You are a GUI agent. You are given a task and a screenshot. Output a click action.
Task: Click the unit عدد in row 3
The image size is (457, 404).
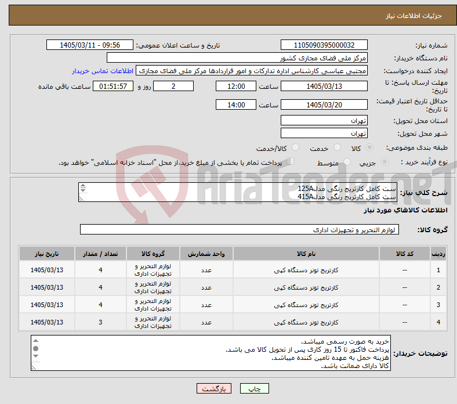pyautogui.click(x=206, y=305)
